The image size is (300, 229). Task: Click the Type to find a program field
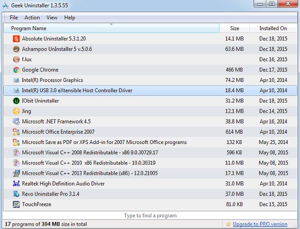(150, 215)
